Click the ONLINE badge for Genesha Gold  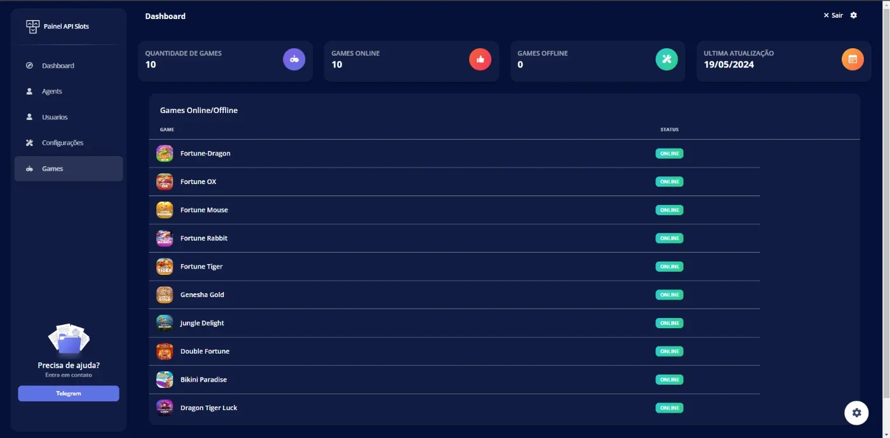coord(669,295)
